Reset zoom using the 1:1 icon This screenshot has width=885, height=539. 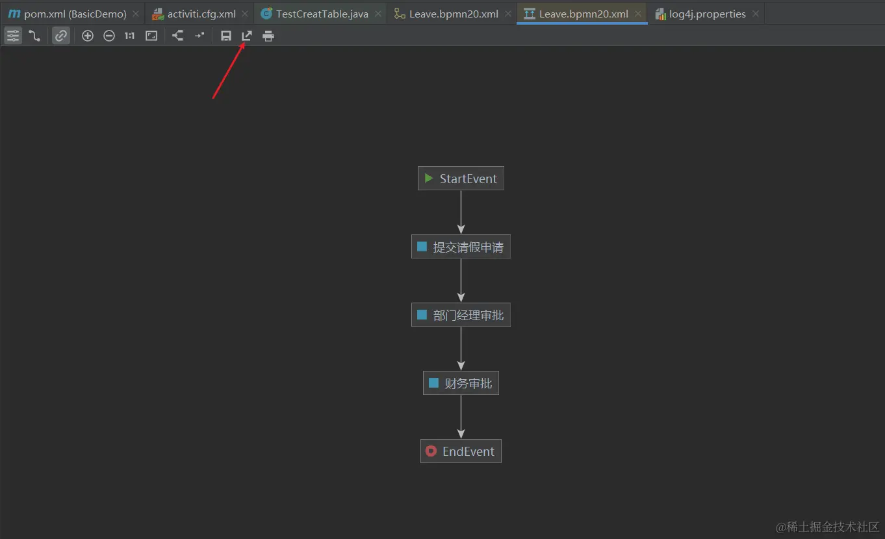coord(130,36)
